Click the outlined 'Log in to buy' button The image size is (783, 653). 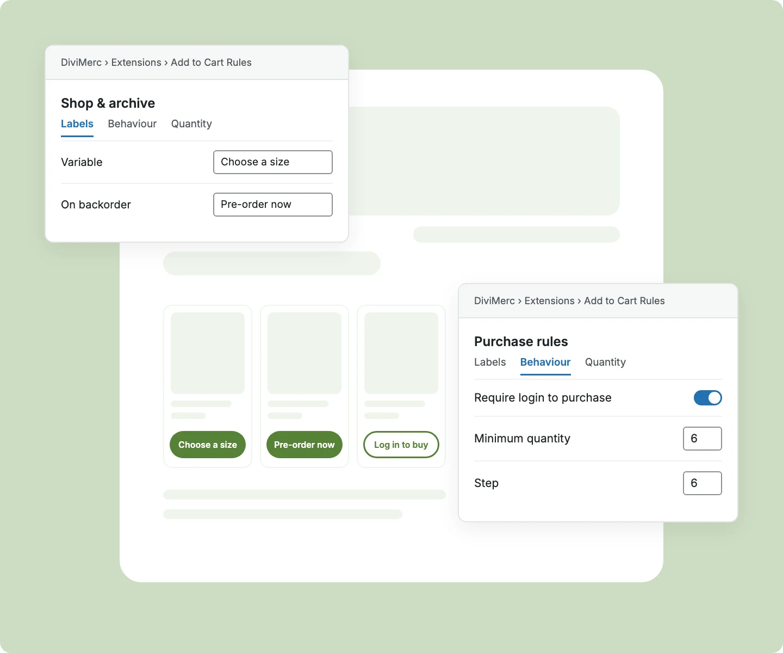click(x=401, y=445)
